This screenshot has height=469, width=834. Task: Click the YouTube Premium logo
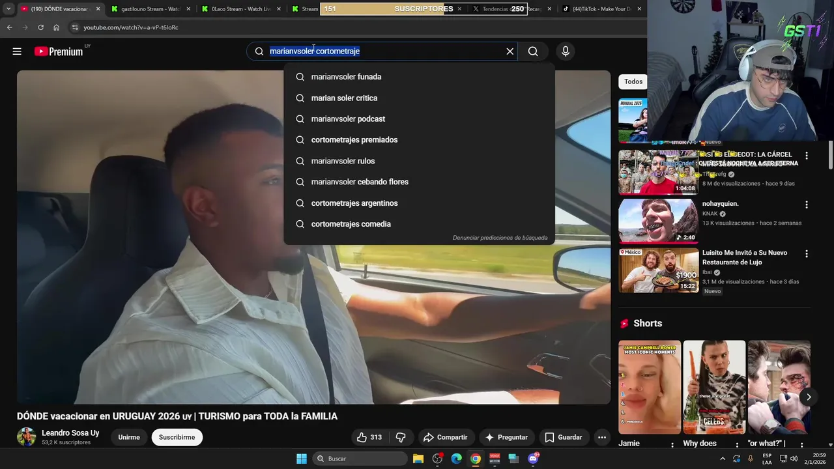pos(59,51)
